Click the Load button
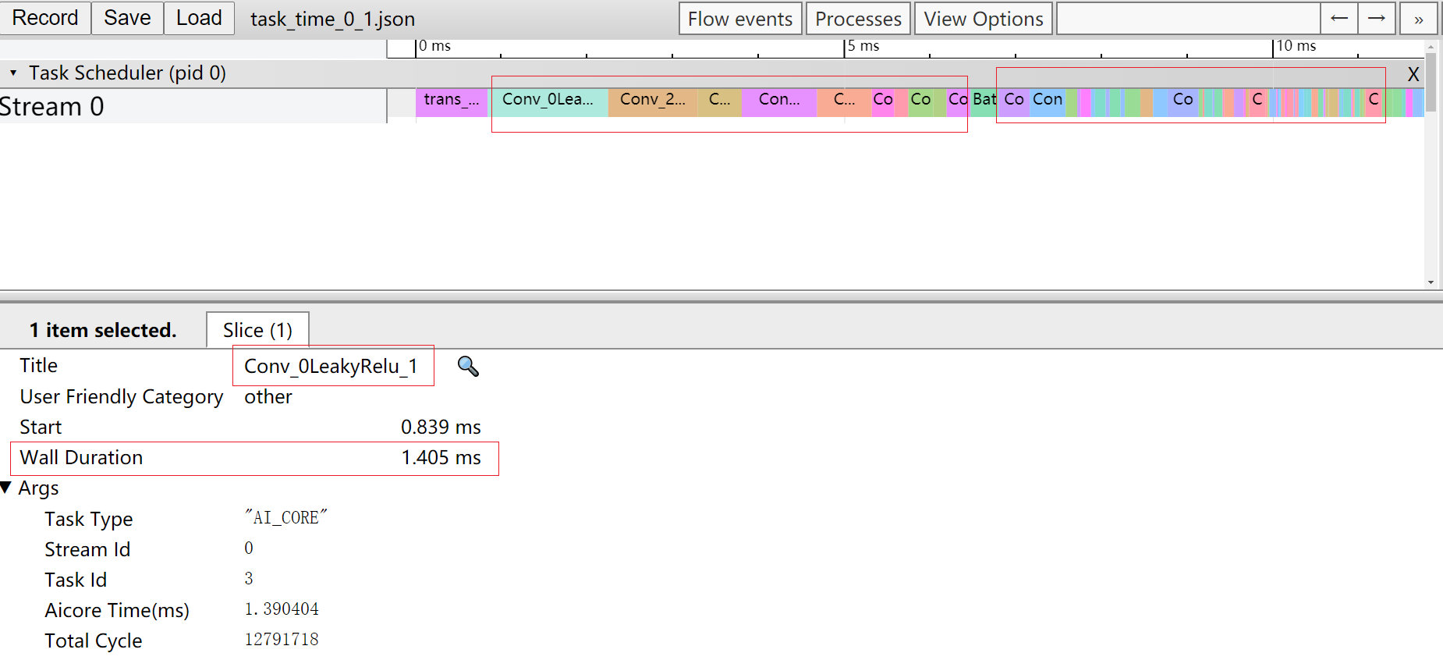1443x660 pixels. click(x=199, y=18)
